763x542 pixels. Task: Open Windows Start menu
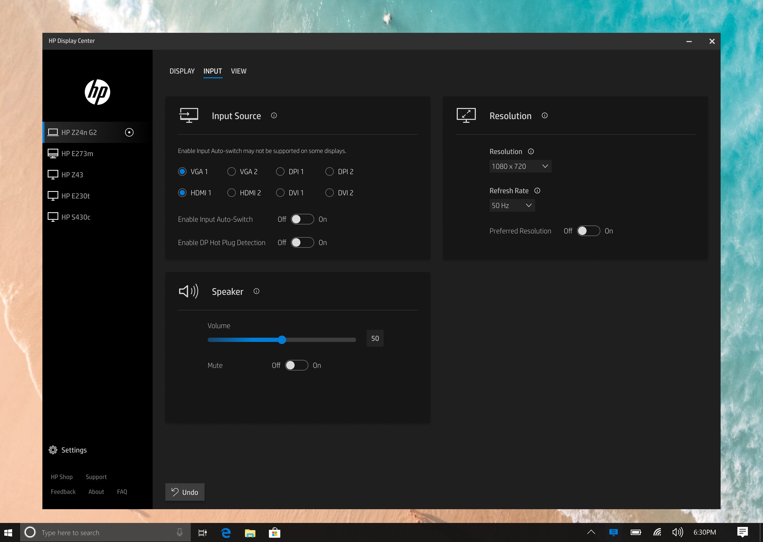(8, 533)
